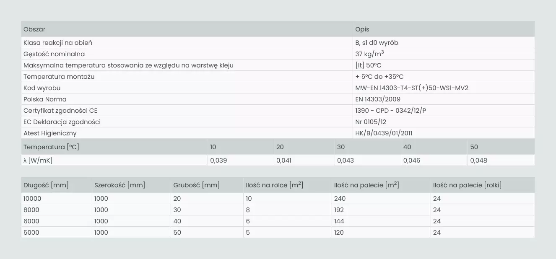Click the density value "37 kg/m3"
The image size is (556, 259).
(369, 54)
